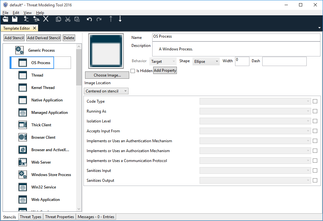Click the Choose Image button

click(107, 75)
